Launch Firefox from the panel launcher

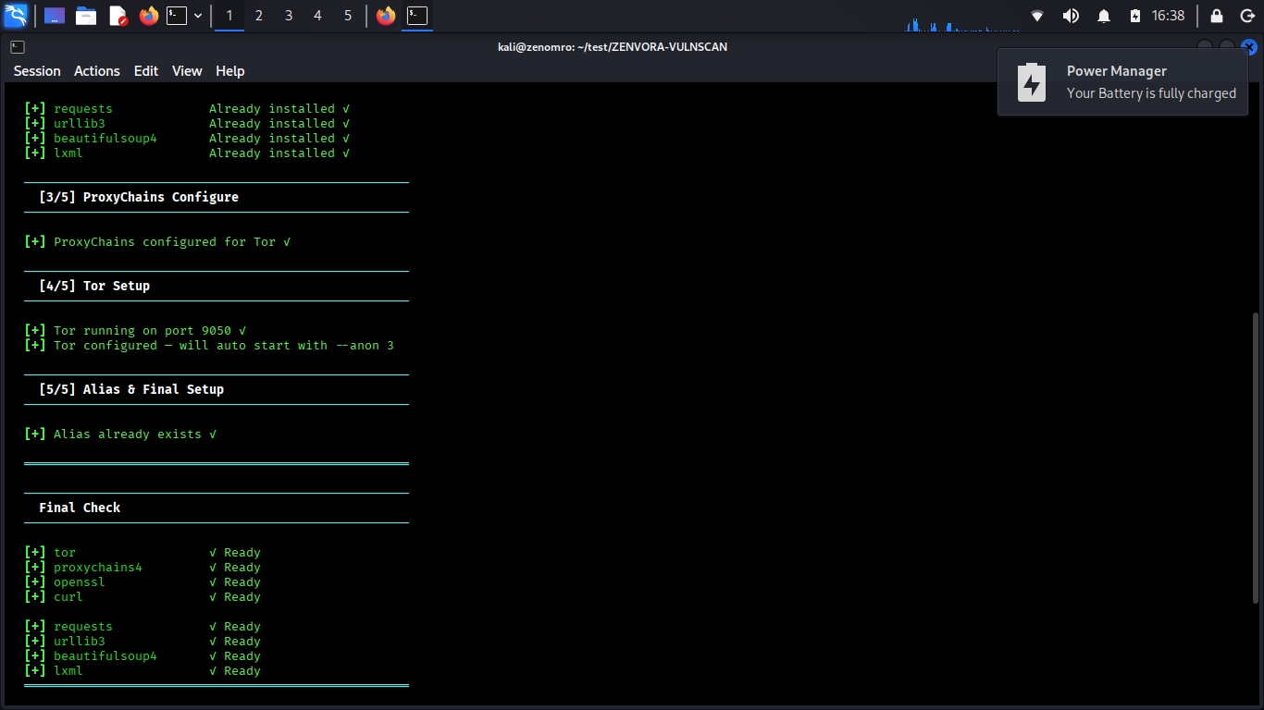[149, 16]
